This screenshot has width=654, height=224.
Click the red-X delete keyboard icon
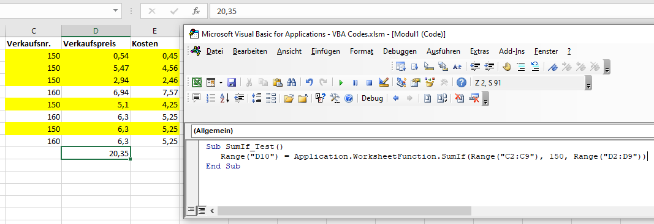473,98
